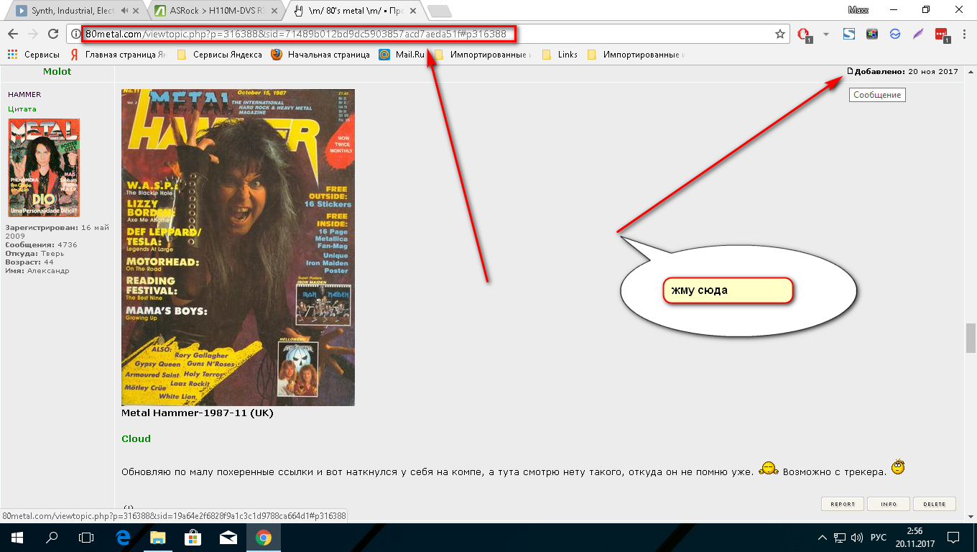This screenshot has width=977, height=552.
Task: Expand the dropdown arrow beside red O extension
Action: (x=826, y=34)
